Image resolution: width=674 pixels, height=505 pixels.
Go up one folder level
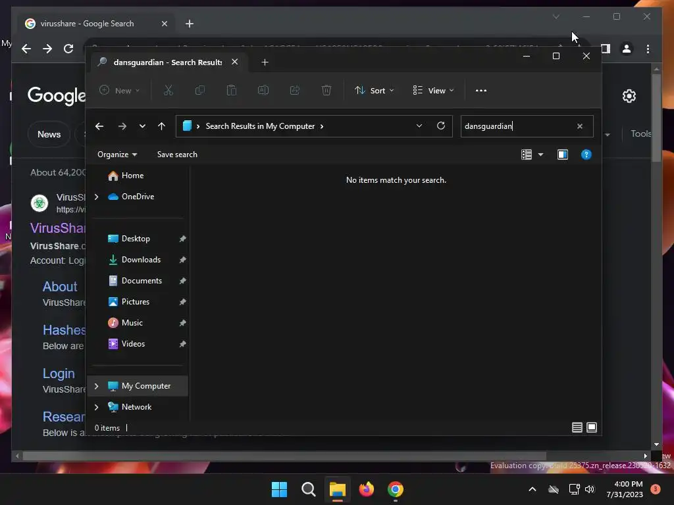pyautogui.click(x=162, y=126)
